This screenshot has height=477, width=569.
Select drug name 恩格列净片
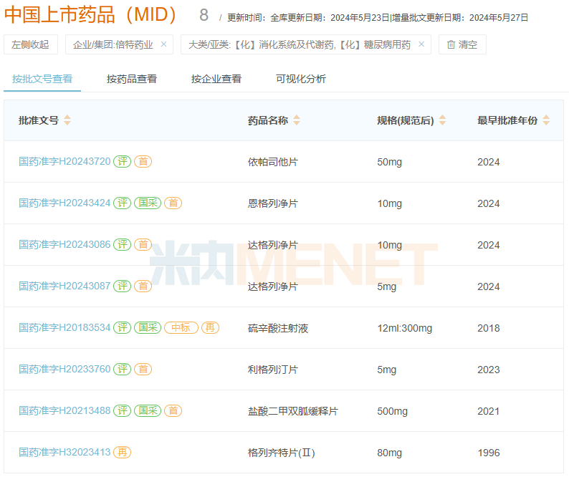click(x=273, y=203)
